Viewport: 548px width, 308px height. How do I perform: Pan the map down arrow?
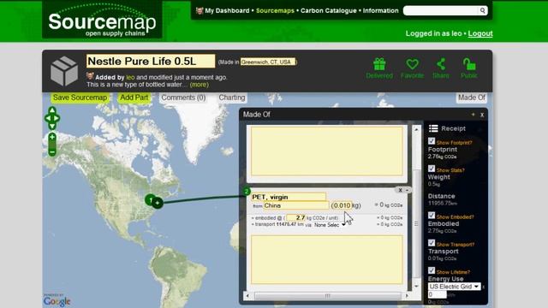tap(52, 126)
